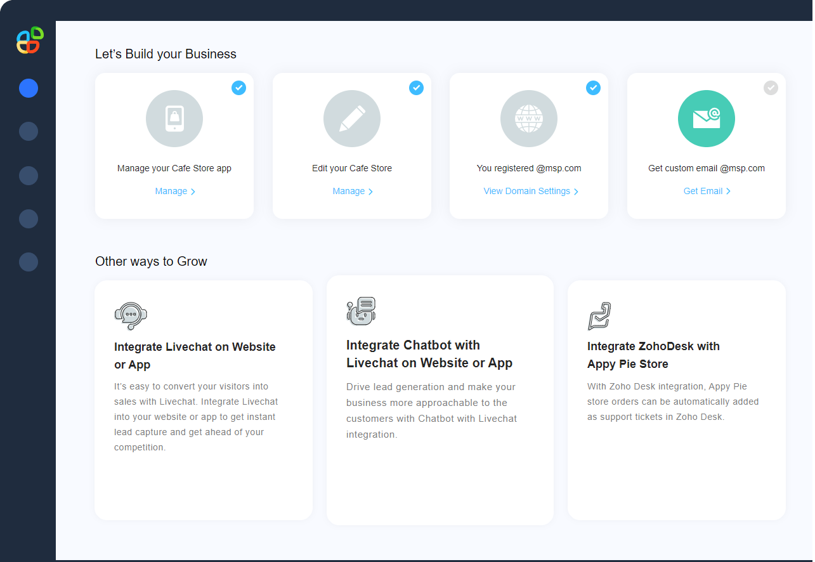815x562 pixels.
Task: Click the ZohoDesk integration icon
Action: pyautogui.click(x=599, y=315)
